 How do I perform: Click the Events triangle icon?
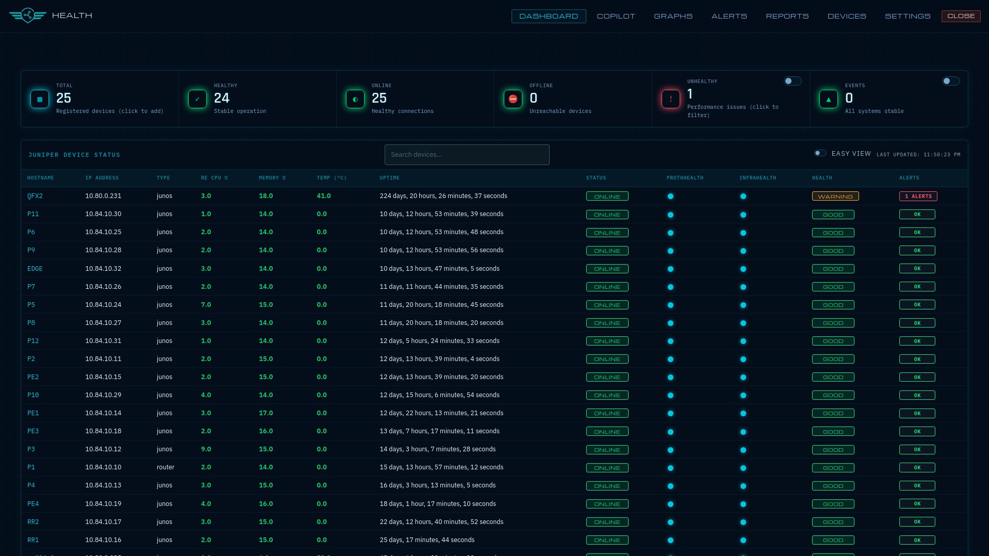coord(829,99)
